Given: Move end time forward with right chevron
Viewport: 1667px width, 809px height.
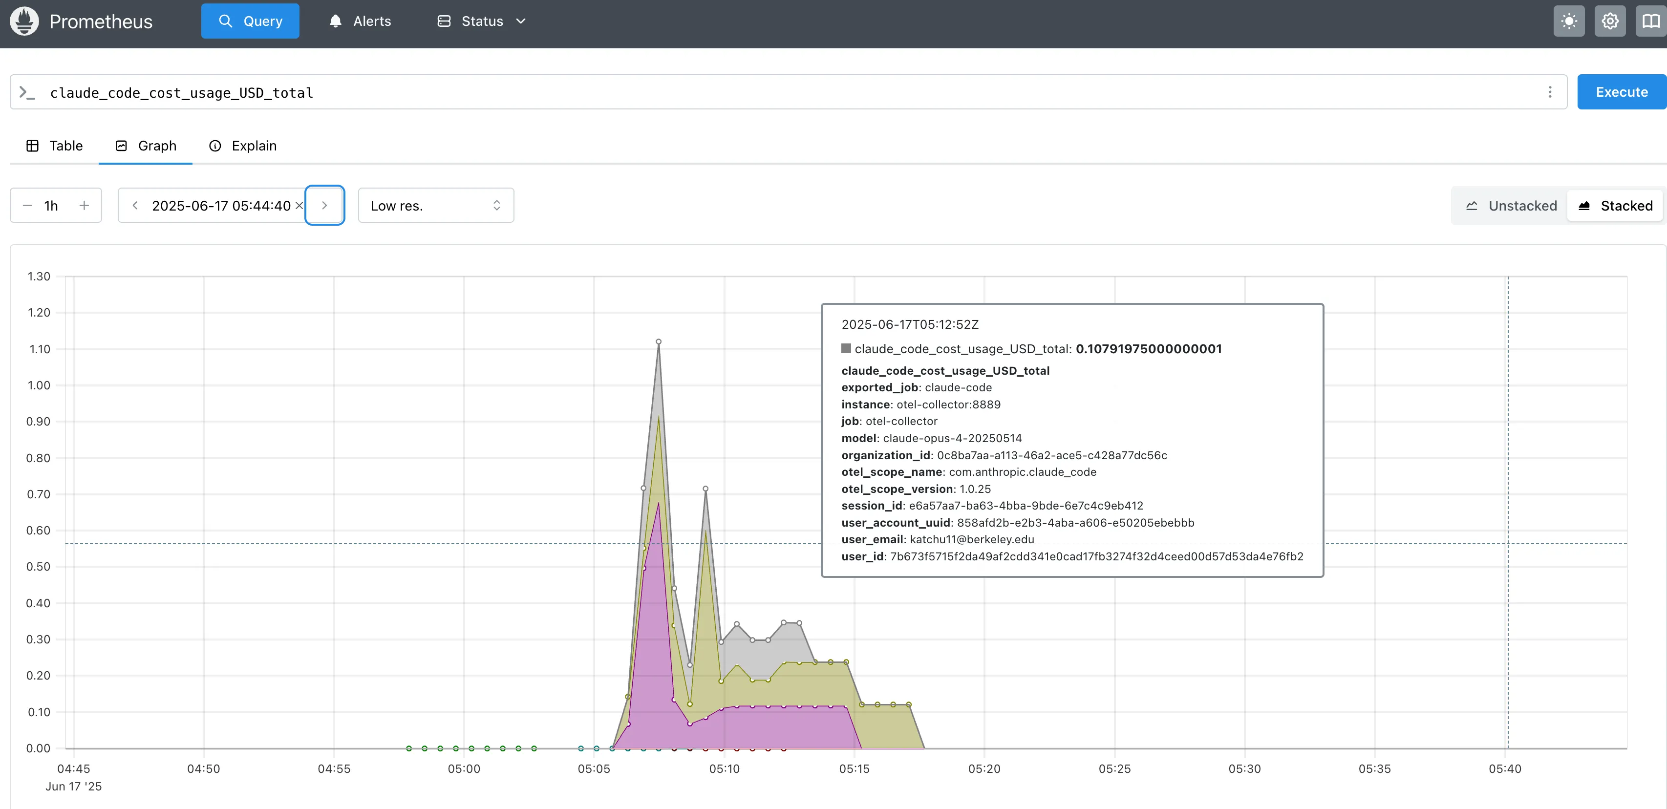Looking at the screenshot, I should (x=324, y=205).
